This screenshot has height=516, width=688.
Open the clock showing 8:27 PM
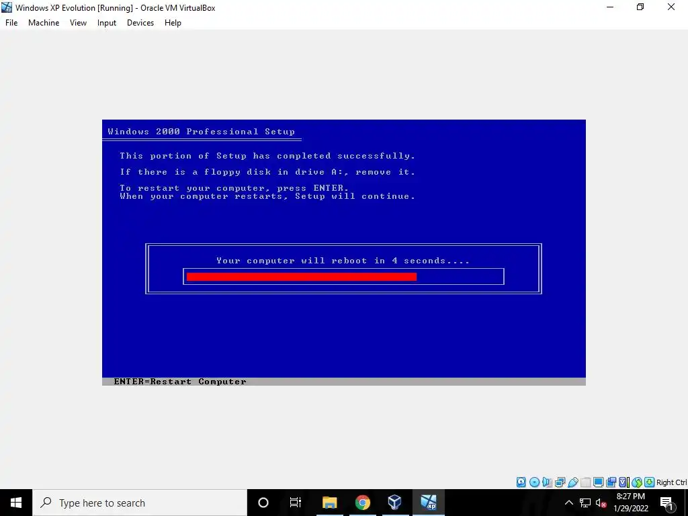click(x=630, y=503)
